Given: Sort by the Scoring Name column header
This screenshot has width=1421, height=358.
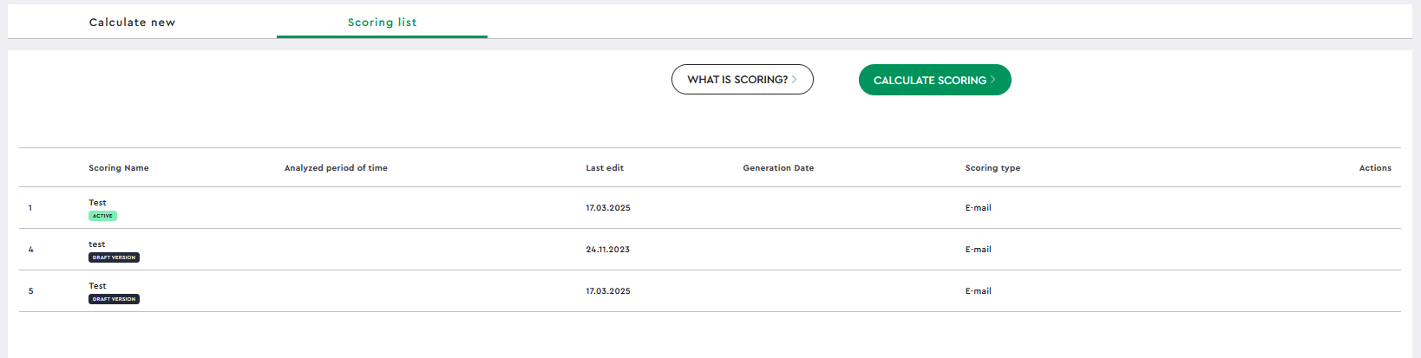Looking at the screenshot, I should tap(119, 168).
